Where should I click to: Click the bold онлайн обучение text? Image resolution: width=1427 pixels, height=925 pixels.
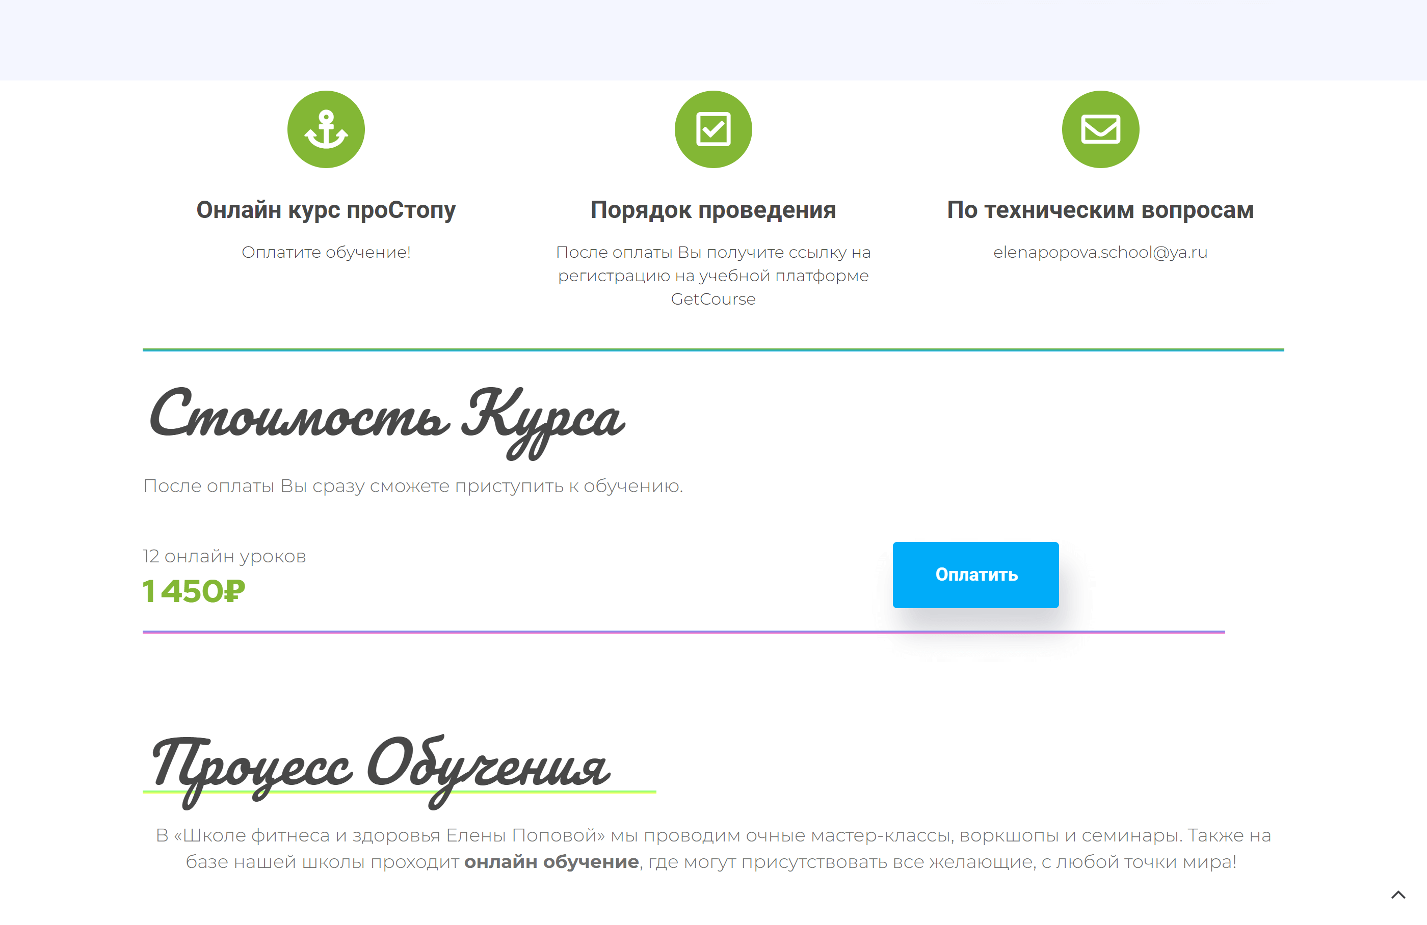pyautogui.click(x=551, y=862)
